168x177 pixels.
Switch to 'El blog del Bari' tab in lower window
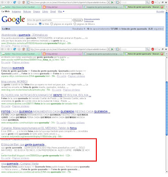point(62,54)
